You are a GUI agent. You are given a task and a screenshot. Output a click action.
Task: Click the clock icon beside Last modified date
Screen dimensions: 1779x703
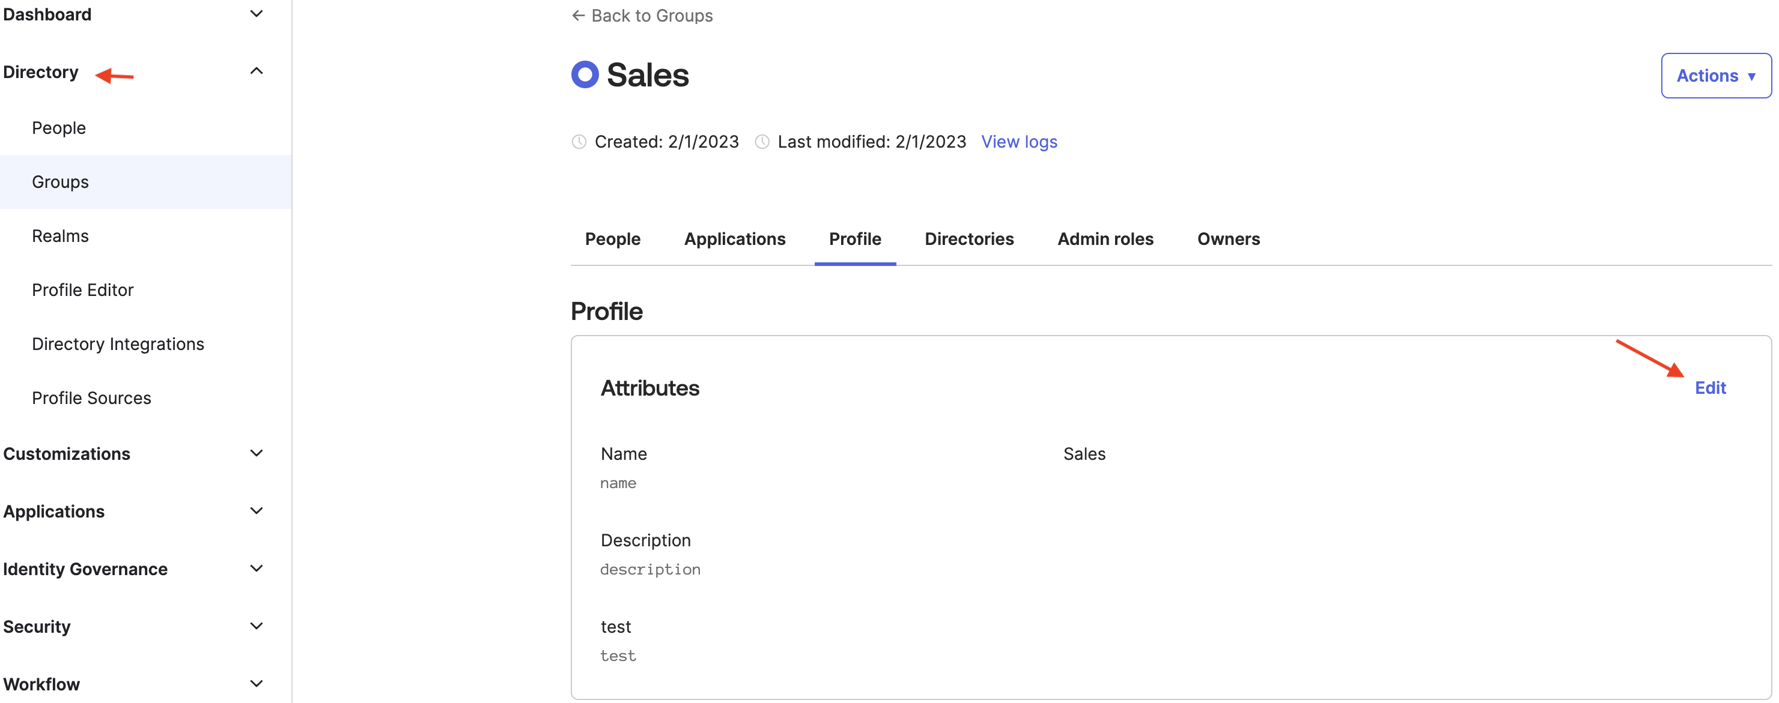click(762, 142)
